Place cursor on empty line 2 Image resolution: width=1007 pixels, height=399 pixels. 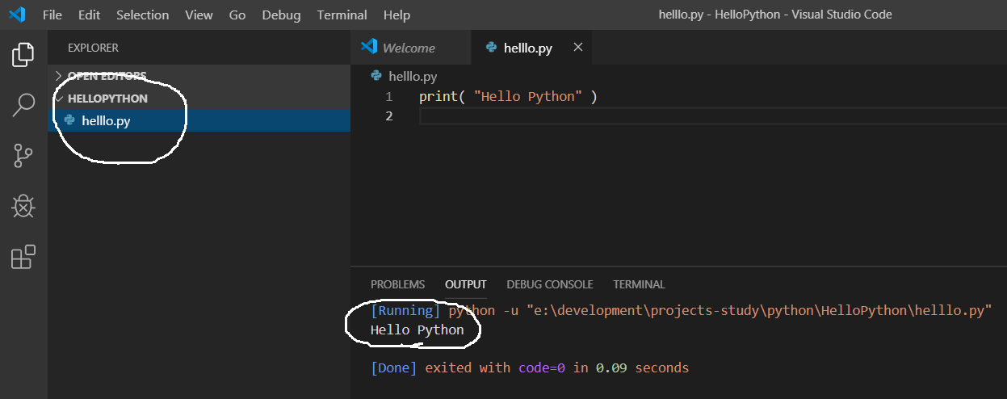pyautogui.click(x=712, y=116)
